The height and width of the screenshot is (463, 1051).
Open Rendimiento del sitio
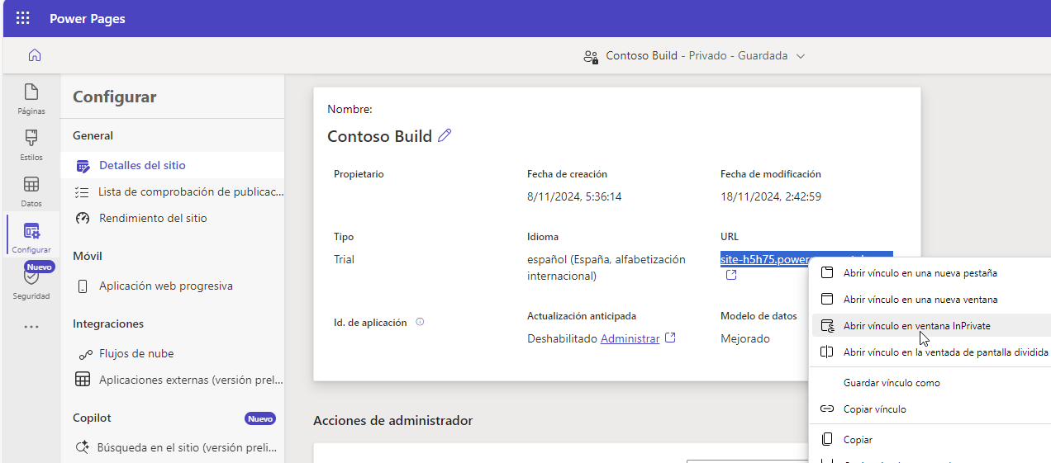pyautogui.click(x=173, y=218)
